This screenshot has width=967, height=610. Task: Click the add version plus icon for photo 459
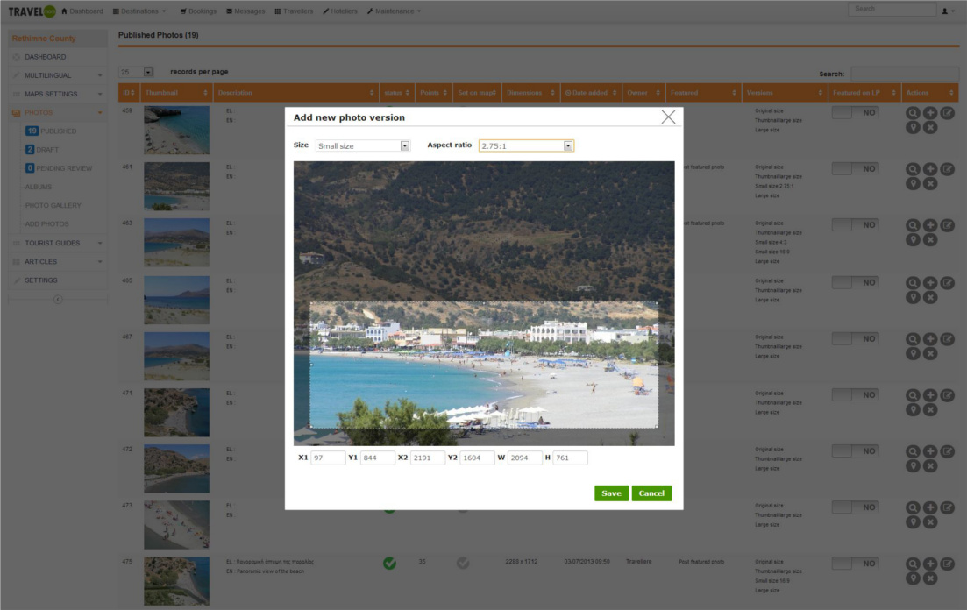[x=930, y=113]
